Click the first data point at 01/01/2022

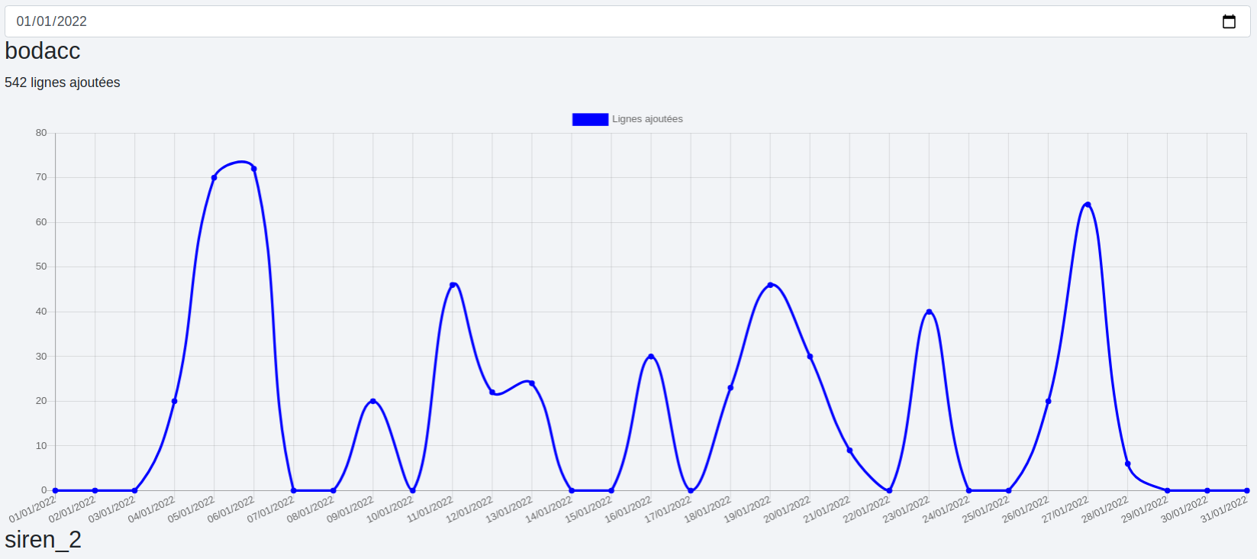coord(56,490)
